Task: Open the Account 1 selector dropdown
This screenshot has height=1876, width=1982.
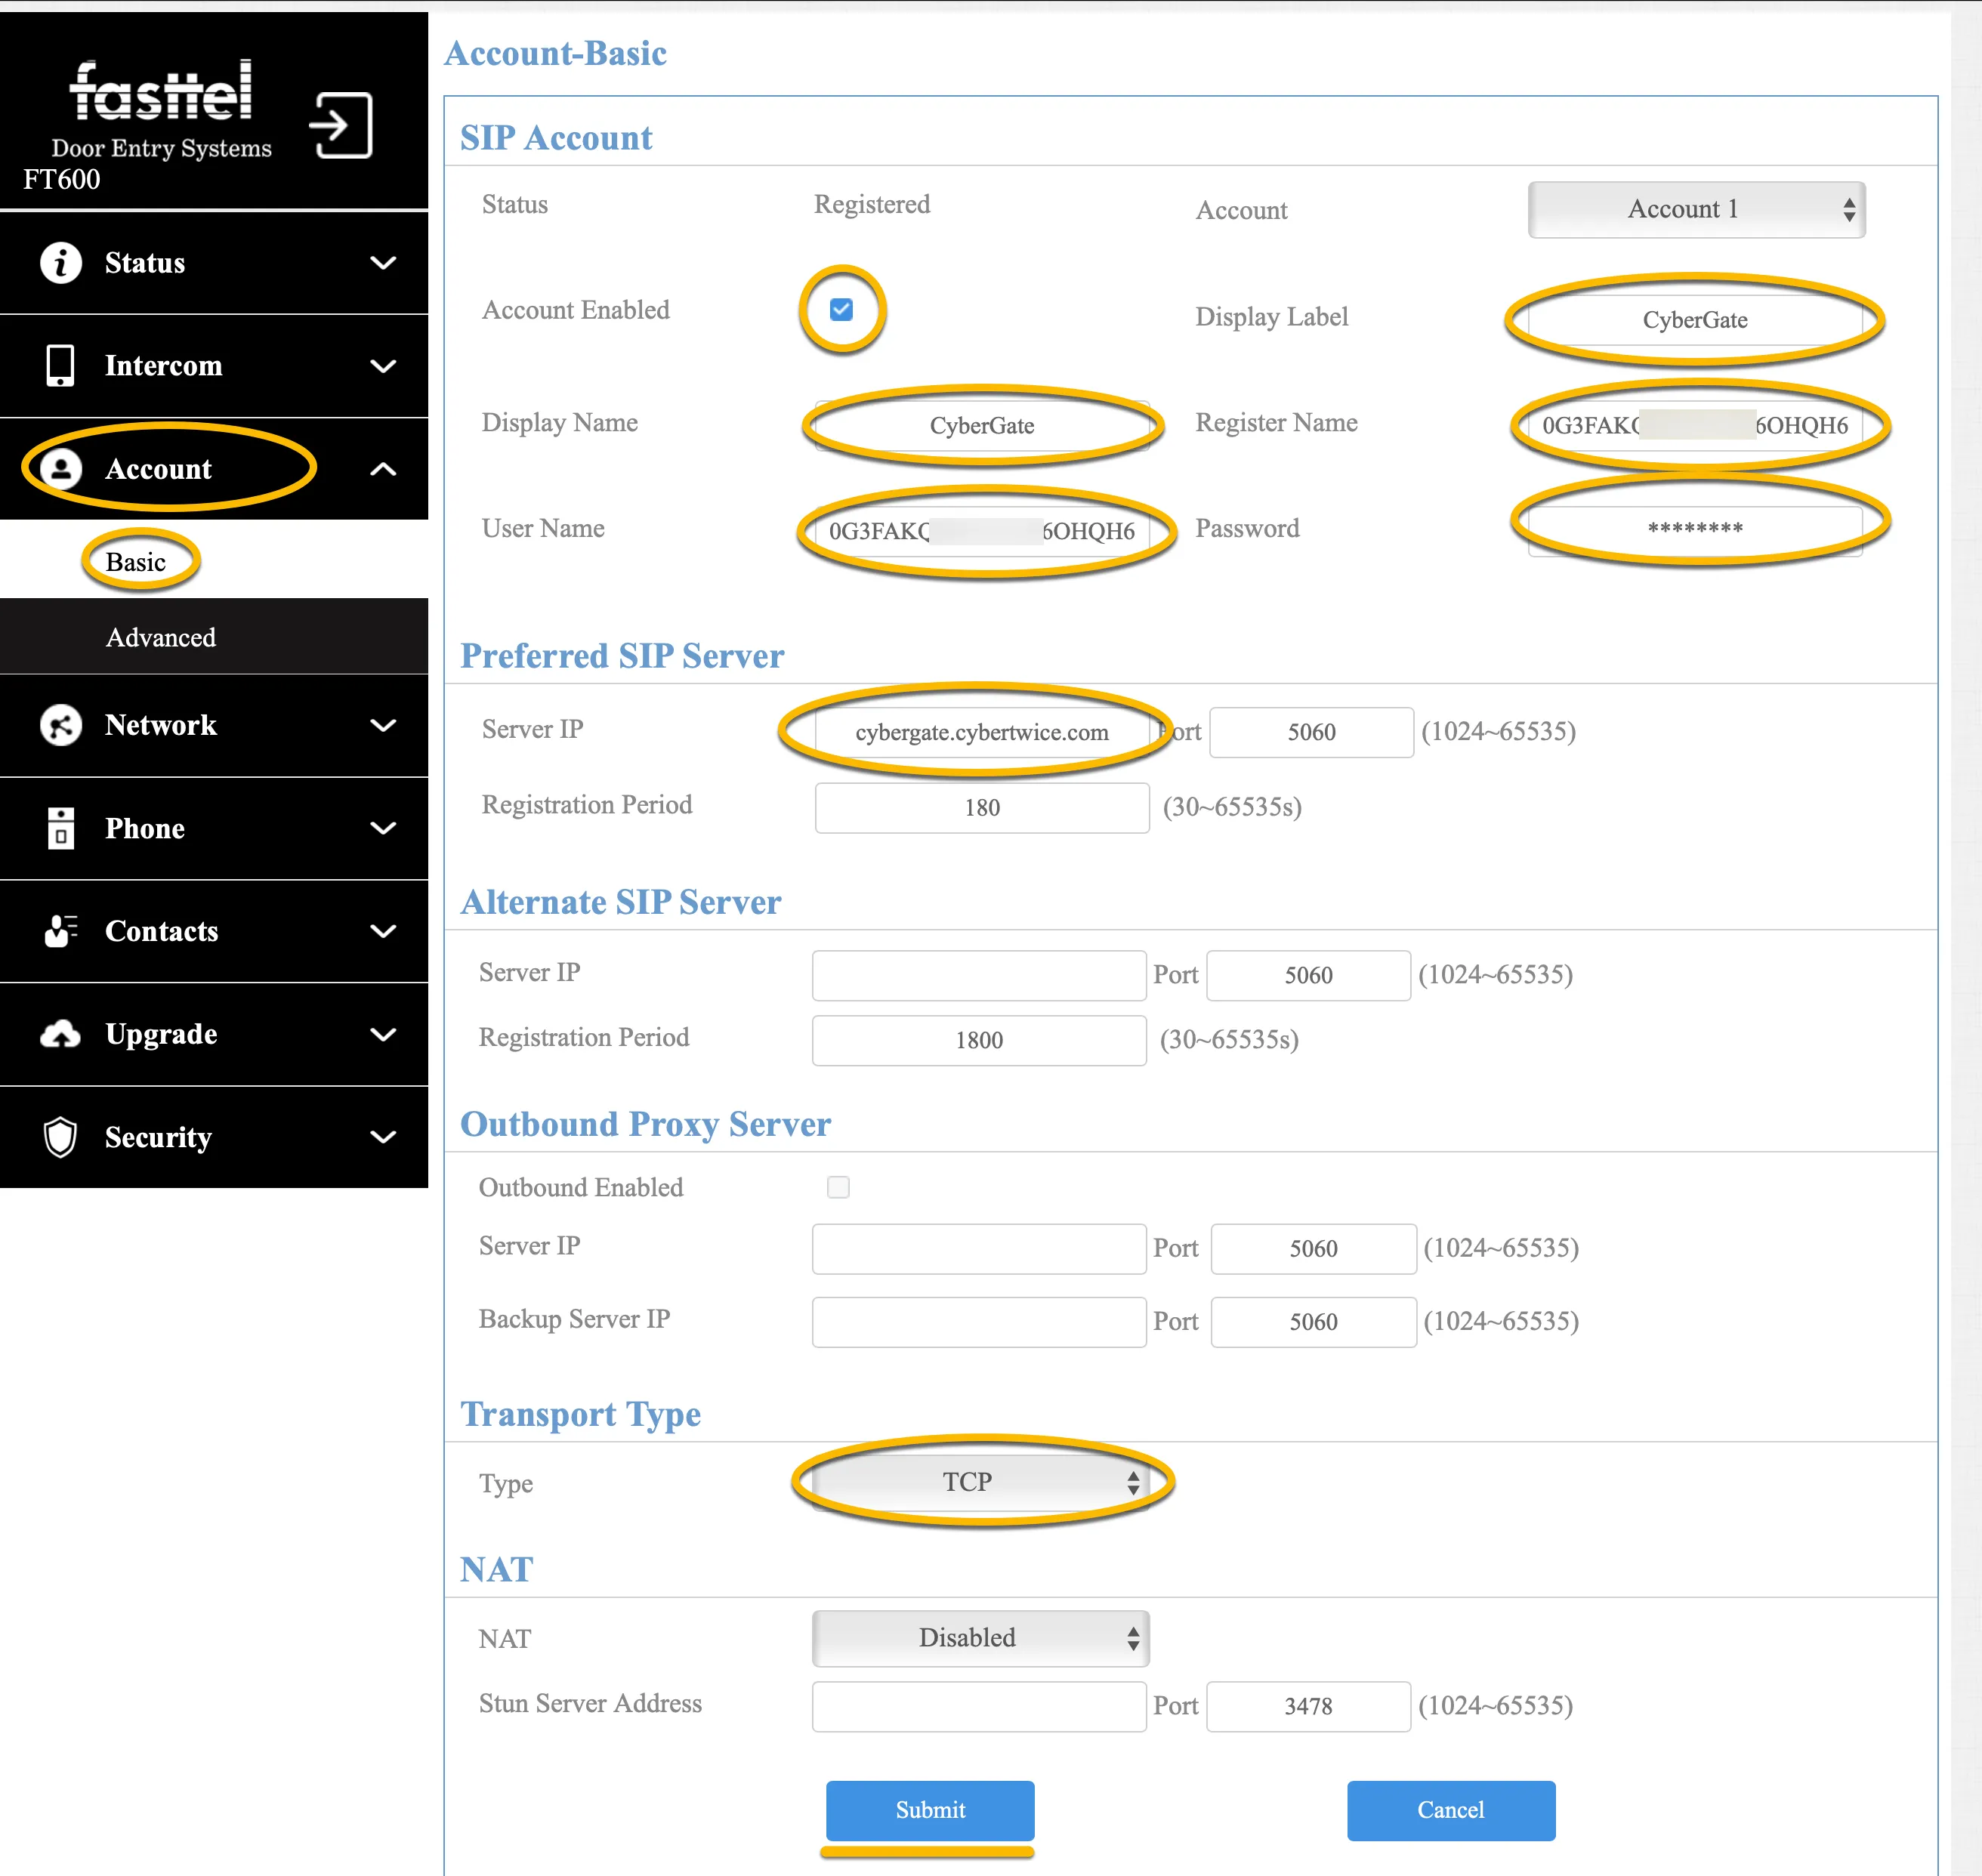Action: 1696,209
